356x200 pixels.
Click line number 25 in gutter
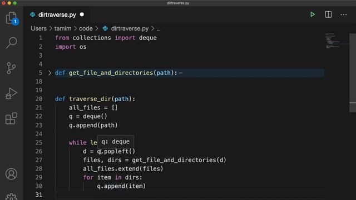39,143
